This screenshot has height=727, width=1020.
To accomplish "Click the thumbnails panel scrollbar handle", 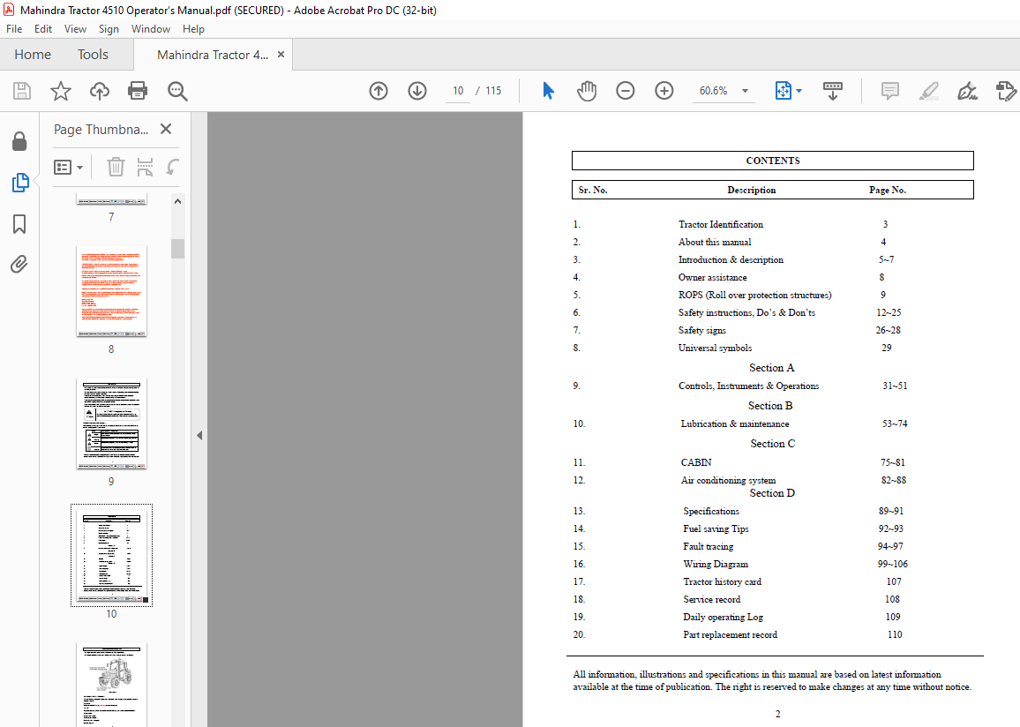I will click(x=177, y=249).
